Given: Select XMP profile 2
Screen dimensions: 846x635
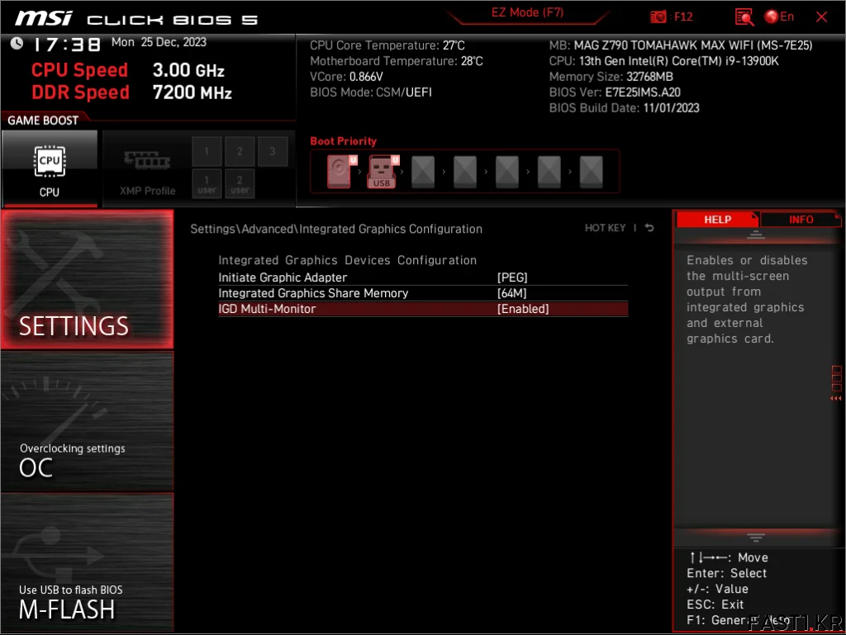Looking at the screenshot, I should tap(240, 151).
